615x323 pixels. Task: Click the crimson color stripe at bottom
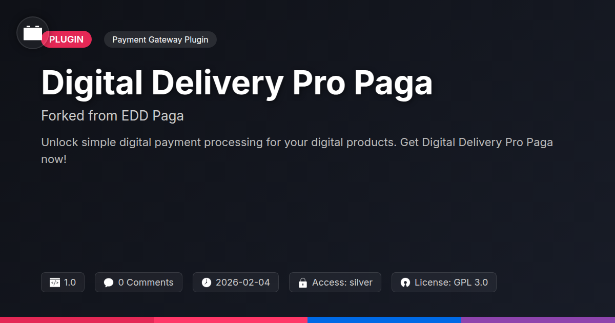pyautogui.click(x=77, y=320)
